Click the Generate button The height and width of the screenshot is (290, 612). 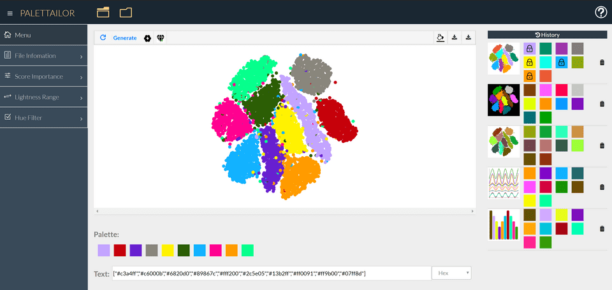coord(125,38)
